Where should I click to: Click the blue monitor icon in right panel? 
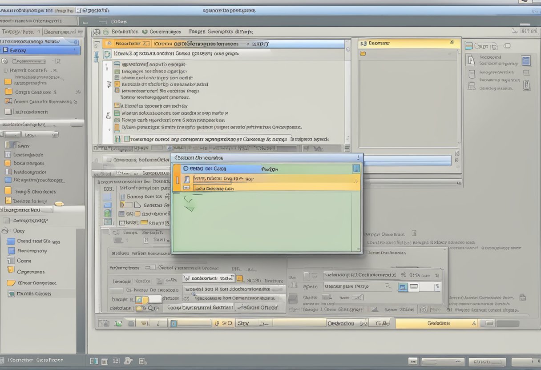click(x=526, y=61)
